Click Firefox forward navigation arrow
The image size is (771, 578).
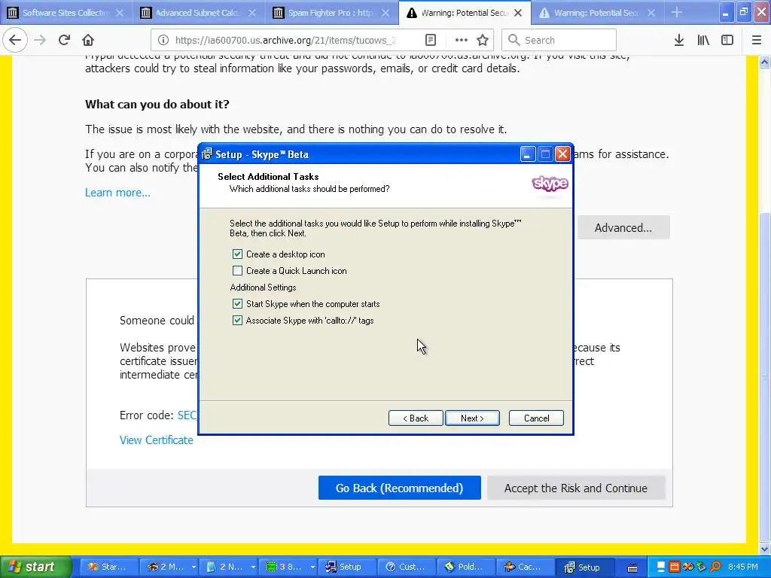point(40,41)
